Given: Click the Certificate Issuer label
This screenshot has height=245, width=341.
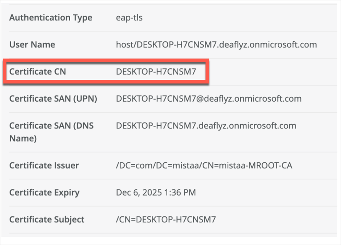Looking at the screenshot, I should [44, 166].
